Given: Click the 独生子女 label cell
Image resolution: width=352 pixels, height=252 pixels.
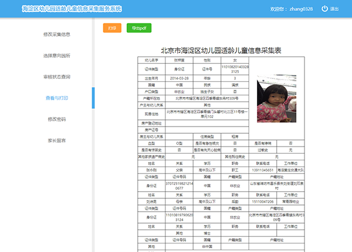Looking at the screenshot, I should pyautogui.click(x=207, y=92).
